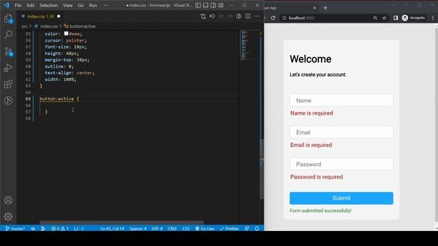Click the 'Name is required' error text
This screenshot has width=438, height=246.
click(x=311, y=113)
